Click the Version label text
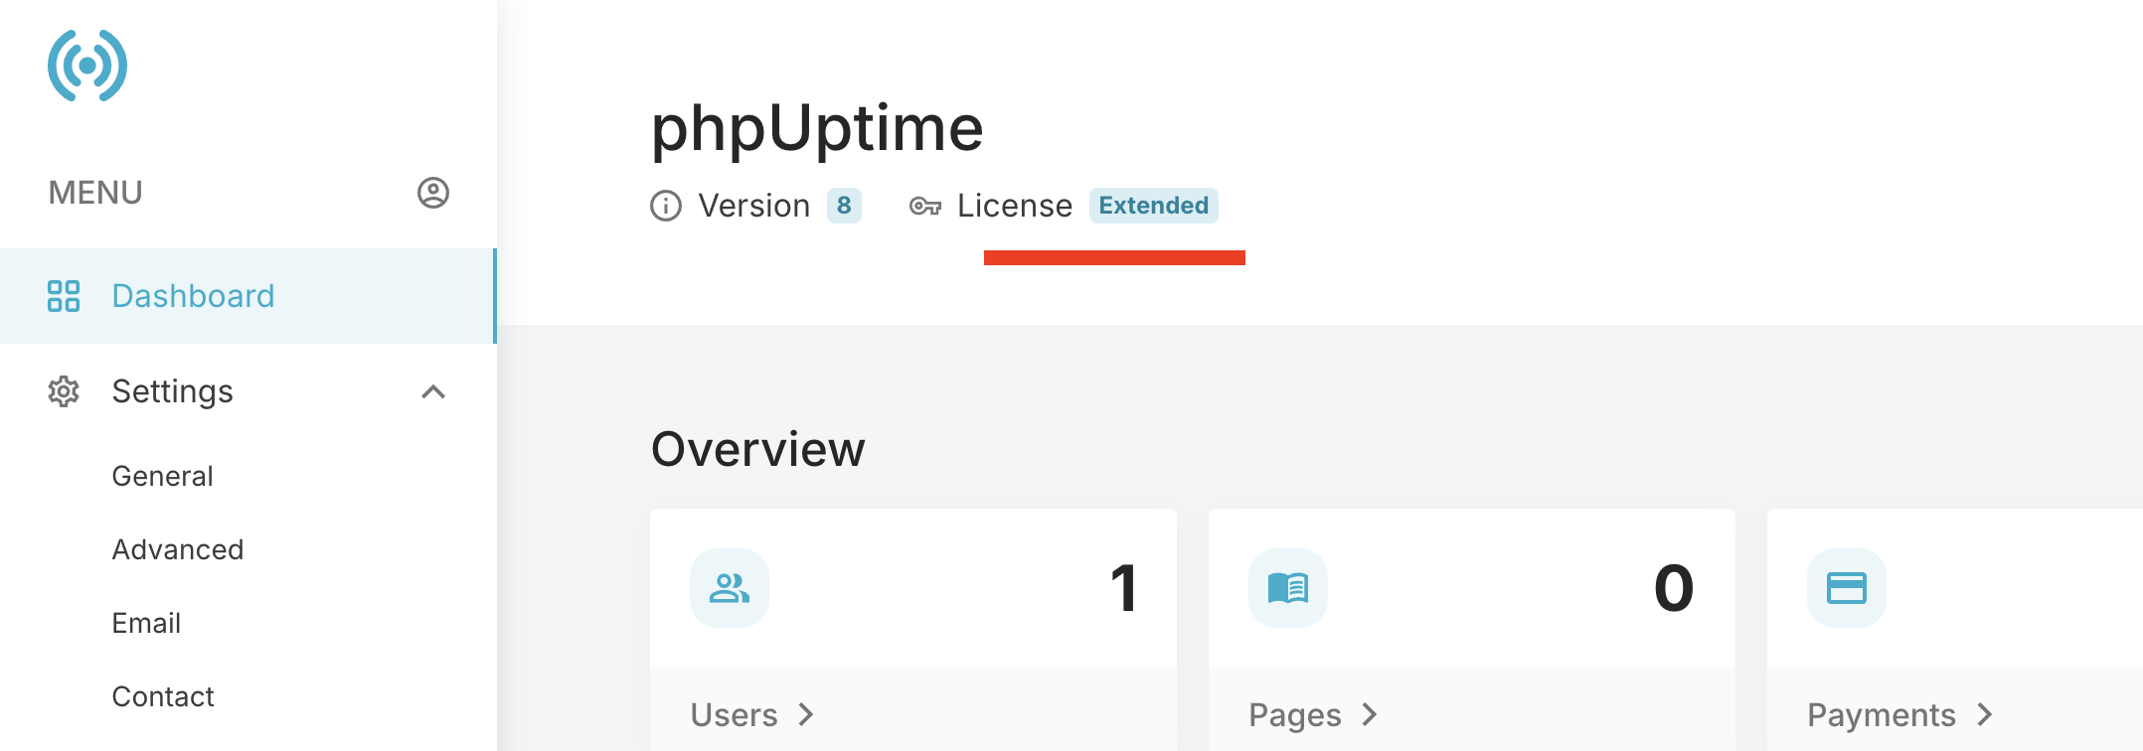 pyautogui.click(x=754, y=206)
